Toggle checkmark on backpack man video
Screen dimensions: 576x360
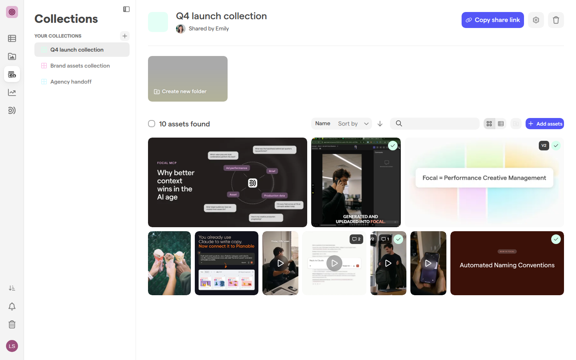(398, 239)
